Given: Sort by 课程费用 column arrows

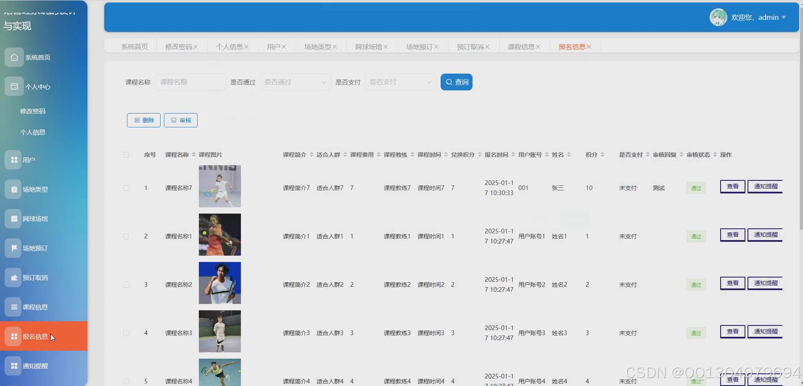Looking at the screenshot, I should [x=379, y=155].
